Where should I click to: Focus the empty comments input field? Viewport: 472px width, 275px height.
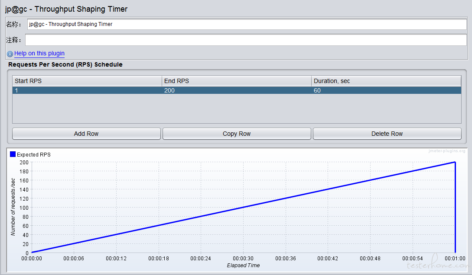[245, 40]
